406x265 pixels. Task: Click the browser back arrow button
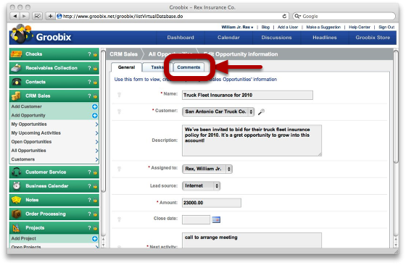[x=15, y=16]
